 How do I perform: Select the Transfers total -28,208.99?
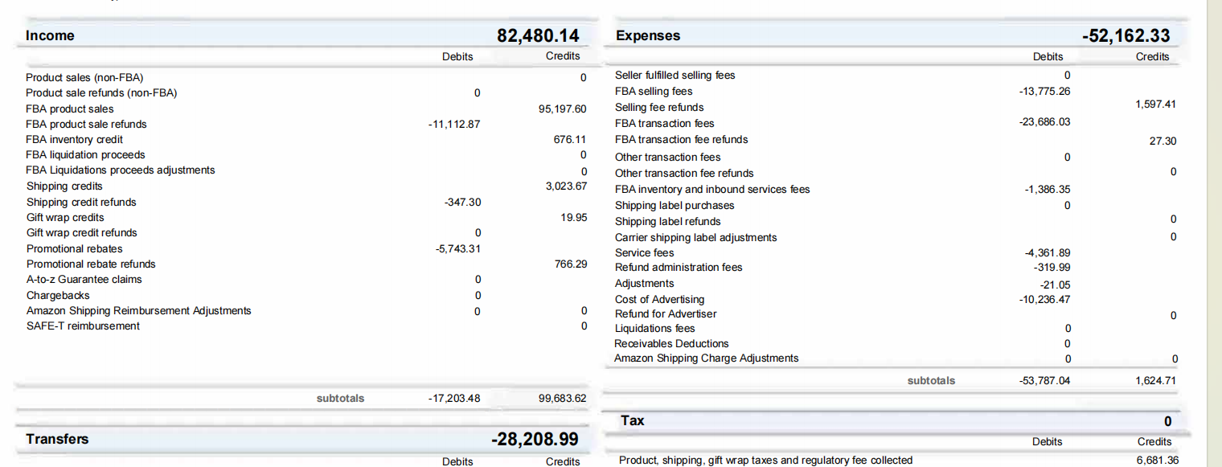click(535, 440)
